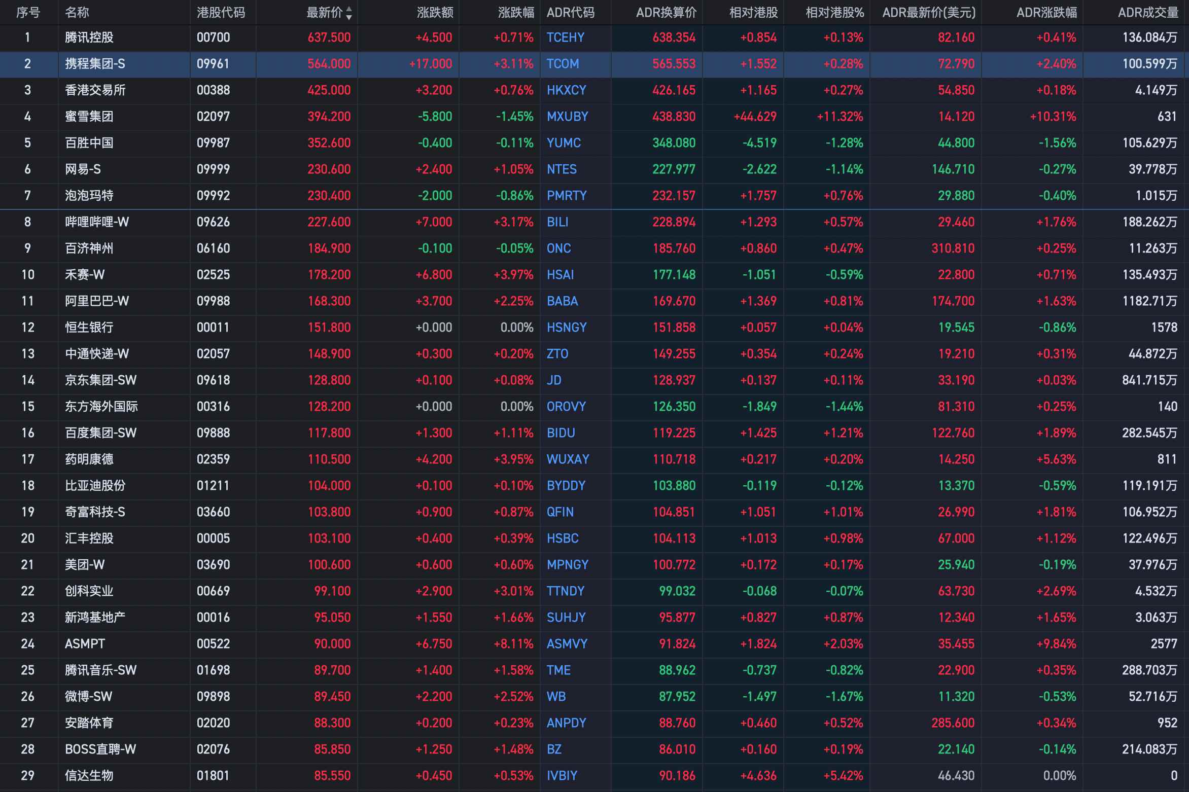
Task: Click the stock code 09618 for 京东
Action: (213, 380)
